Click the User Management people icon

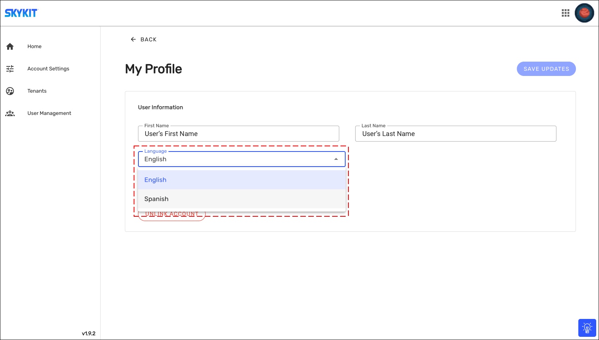10,113
